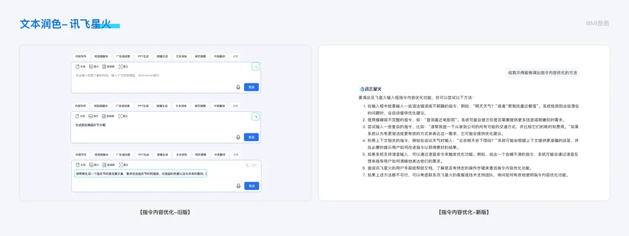This screenshot has width=629, height=236.
Task: Click the 发送 button in the empty input panel
Action: pos(252,87)
